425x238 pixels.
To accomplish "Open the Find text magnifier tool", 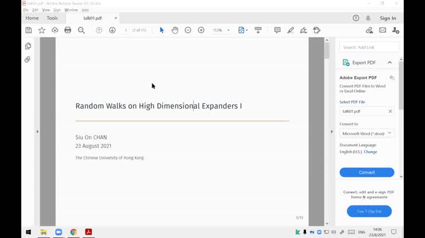I will point(81,30).
